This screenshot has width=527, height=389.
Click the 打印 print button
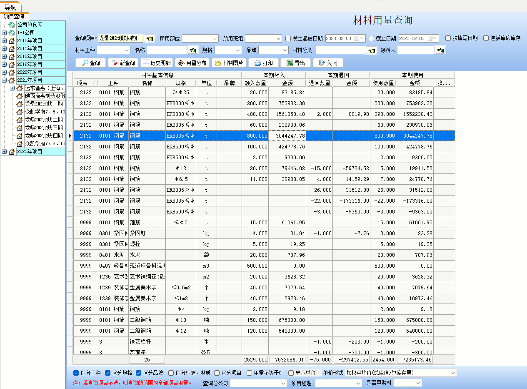tap(263, 63)
